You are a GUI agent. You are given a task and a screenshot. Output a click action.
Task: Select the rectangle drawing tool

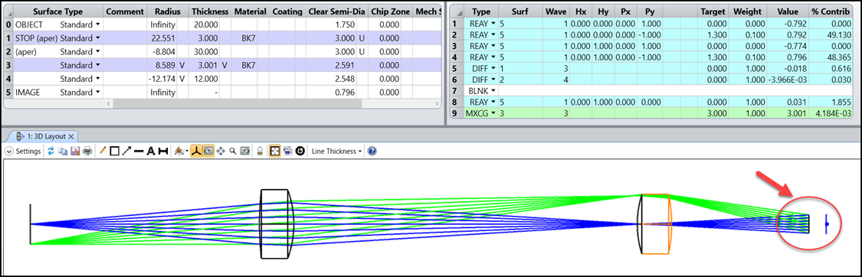pyautogui.click(x=114, y=151)
